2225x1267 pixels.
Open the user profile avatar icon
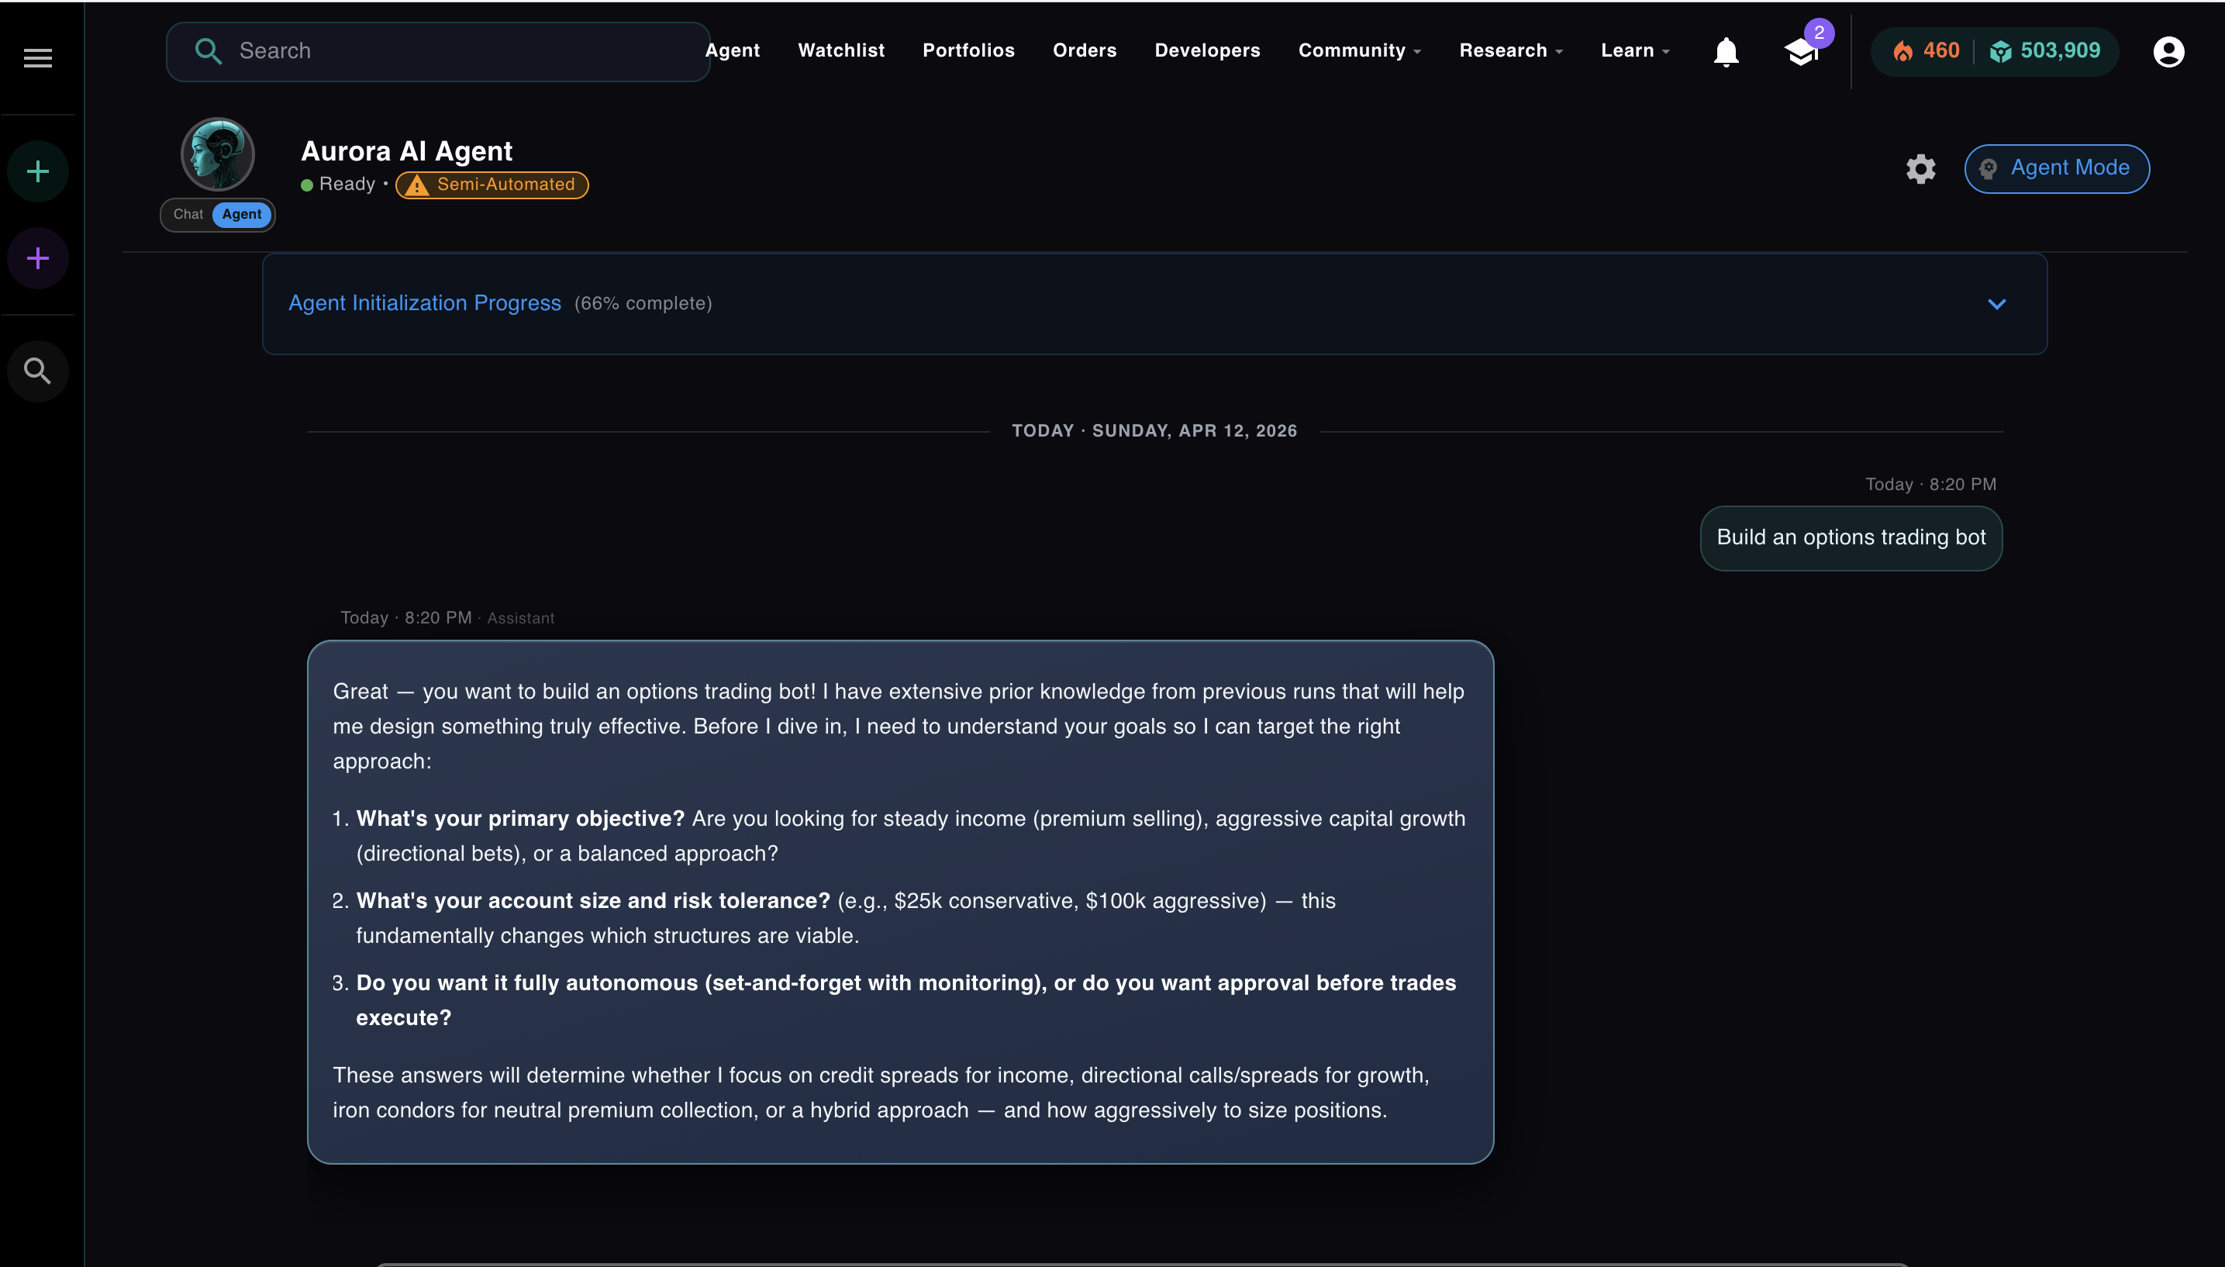pyautogui.click(x=2168, y=52)
